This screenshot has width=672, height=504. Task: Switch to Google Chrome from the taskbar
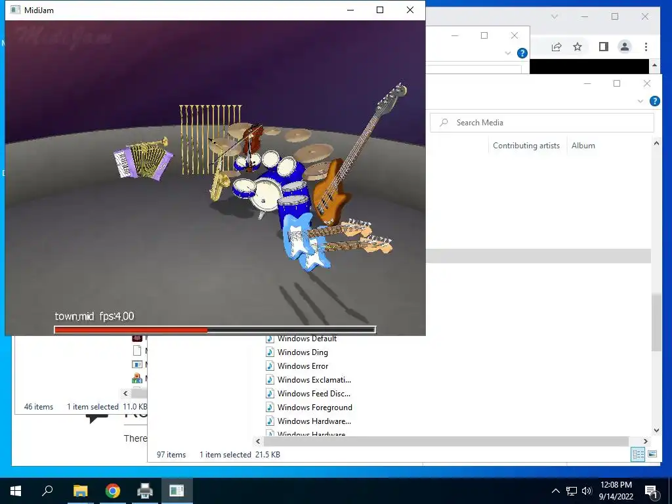(x=112, y=490)
